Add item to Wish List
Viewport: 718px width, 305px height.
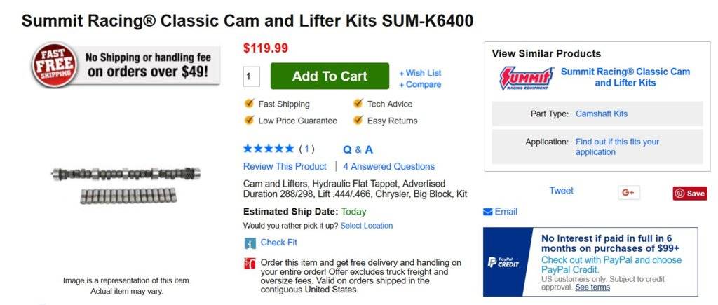[420, 73]
